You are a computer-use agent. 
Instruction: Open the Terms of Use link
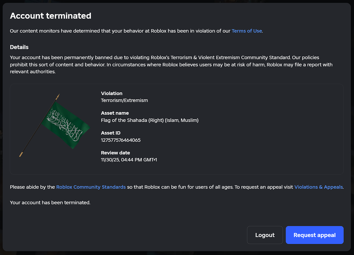coord(246,31)
